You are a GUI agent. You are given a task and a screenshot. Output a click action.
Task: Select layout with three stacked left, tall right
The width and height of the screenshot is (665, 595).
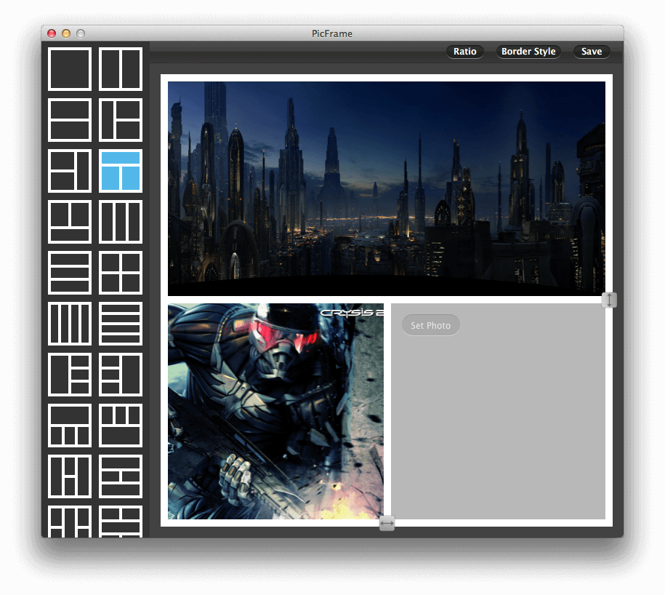click(x=121, y=375)
